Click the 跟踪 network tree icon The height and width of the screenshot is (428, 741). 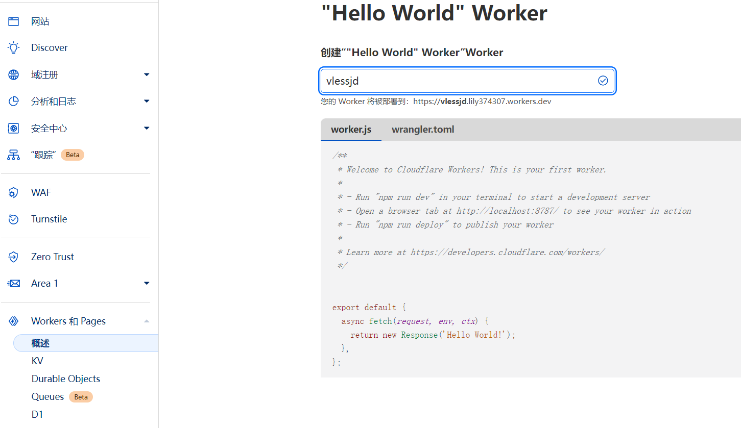click(14, 155)
